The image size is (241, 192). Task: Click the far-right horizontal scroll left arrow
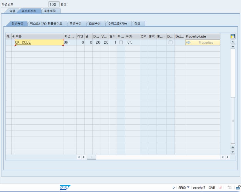[x=223, y=157]
